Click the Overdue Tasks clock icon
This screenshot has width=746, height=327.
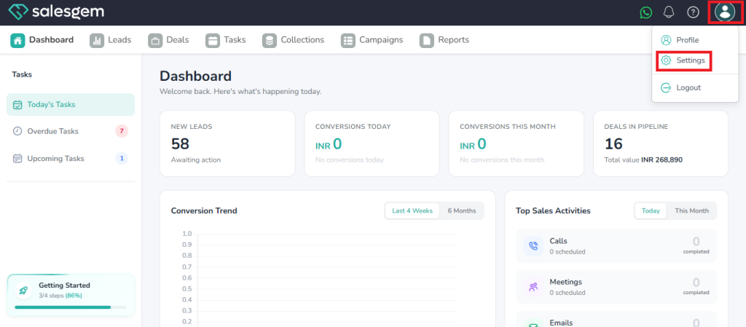tap(17, 131)
